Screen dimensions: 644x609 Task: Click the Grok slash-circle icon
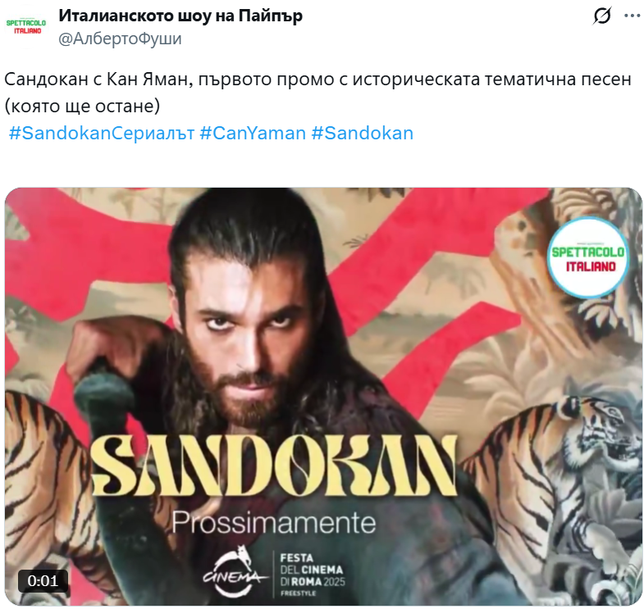point(602,16)
